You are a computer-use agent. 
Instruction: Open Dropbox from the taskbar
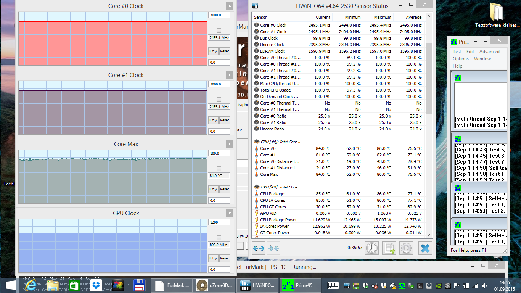click(96, 285)
